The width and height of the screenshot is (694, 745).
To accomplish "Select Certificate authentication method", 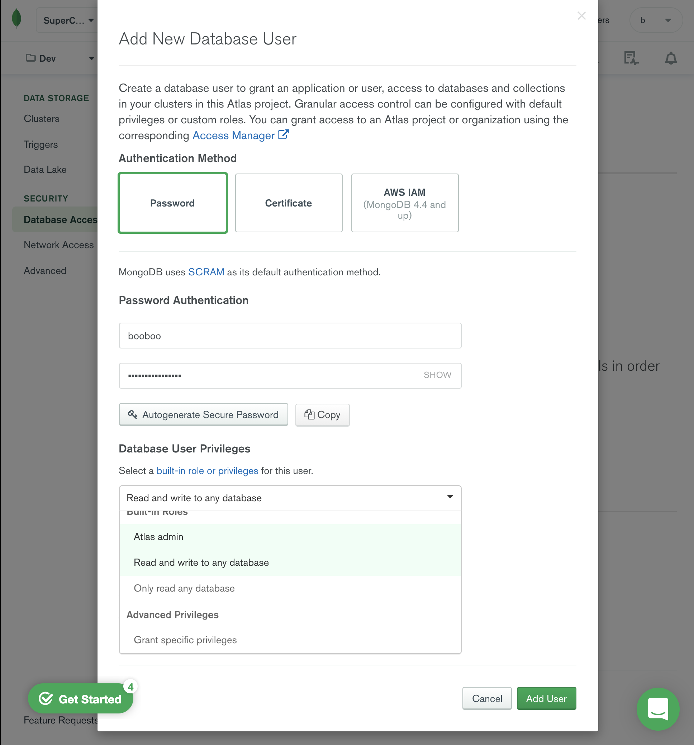I will pyautogui.click(x=289, y=203).
